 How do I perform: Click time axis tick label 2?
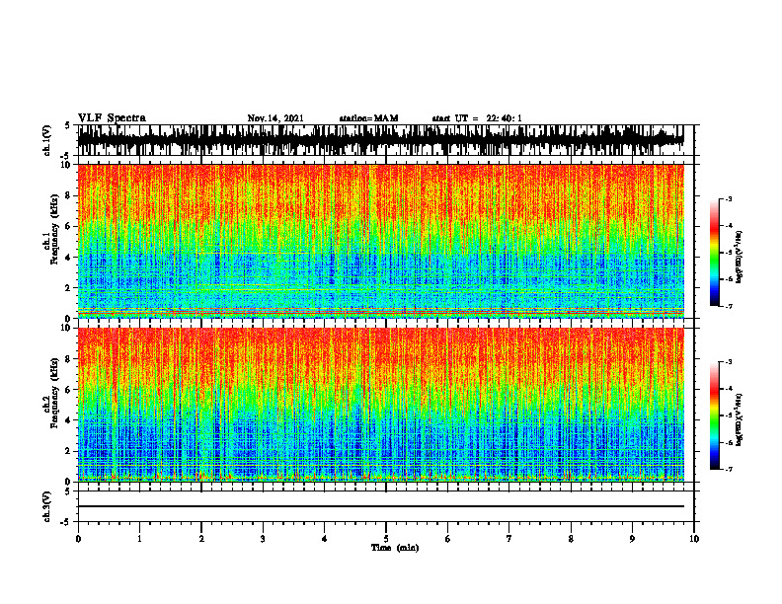click(201, 539)
